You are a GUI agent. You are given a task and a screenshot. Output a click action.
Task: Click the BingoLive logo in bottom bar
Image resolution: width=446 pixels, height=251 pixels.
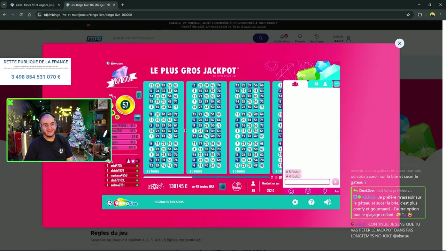pos(122,203)
